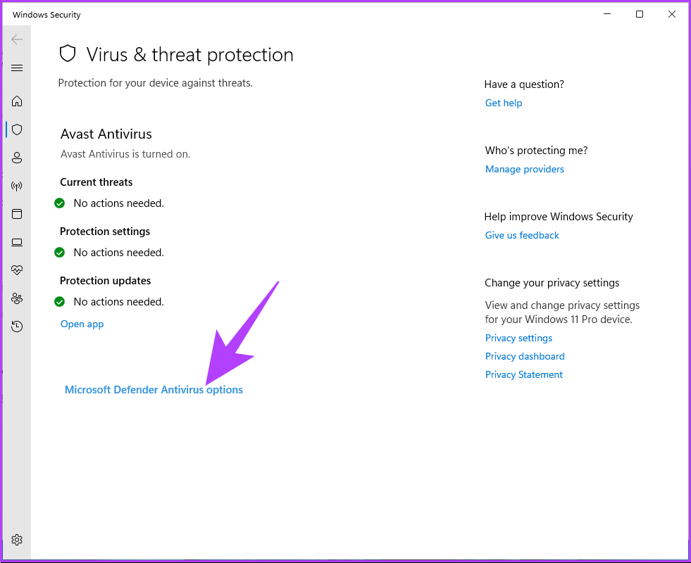The width and height of the screenshot is (691, 563).
Task: Open the Privacy settings link
Action: point(518,339)
